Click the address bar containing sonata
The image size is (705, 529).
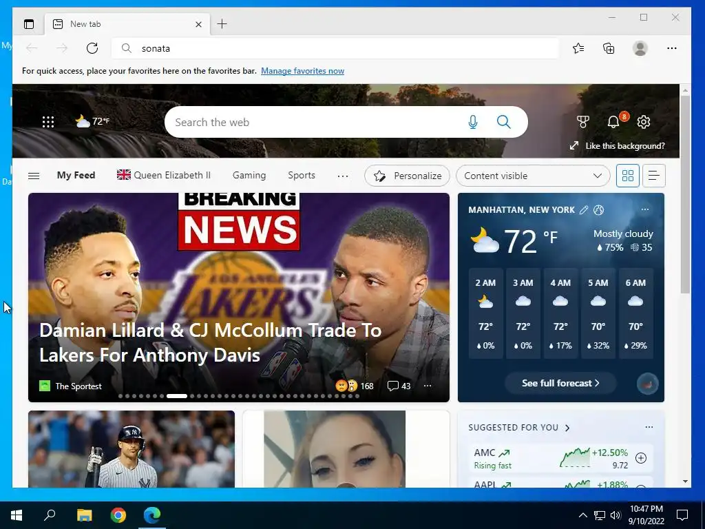[x=335, y=48]
